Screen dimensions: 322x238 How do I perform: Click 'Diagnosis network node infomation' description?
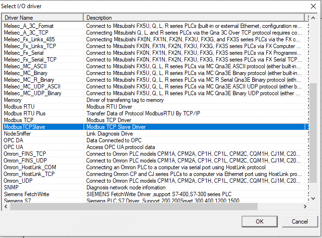click(126, 188)
